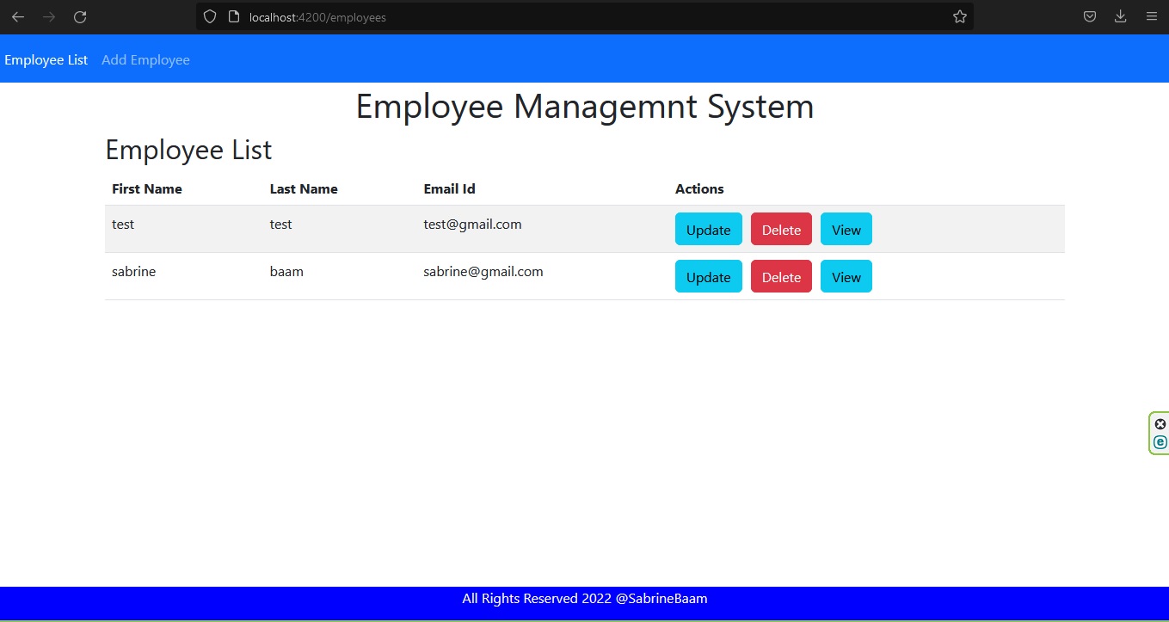Image resolution: width=1169 pixels, height=622 pixels.
Task: Open the Firefox downloads panel
Action: (1120, 17)
